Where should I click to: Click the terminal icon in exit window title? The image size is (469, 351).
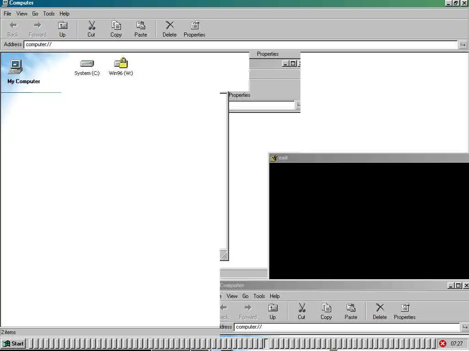click(273, 158)
